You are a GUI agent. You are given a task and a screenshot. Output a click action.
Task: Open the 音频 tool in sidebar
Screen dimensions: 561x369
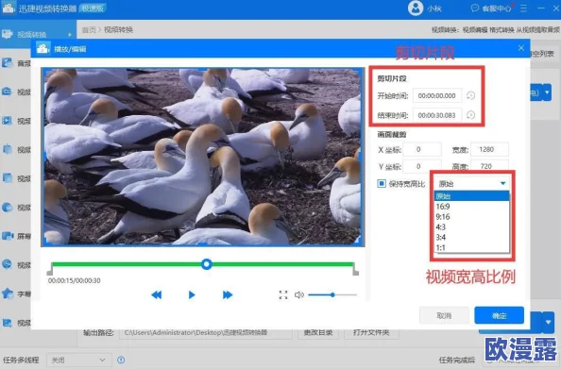pos(16,63)
